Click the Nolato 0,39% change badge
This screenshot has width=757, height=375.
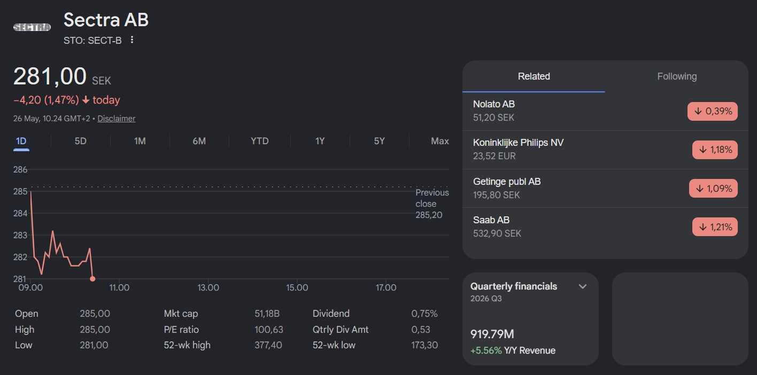point(713,111)
